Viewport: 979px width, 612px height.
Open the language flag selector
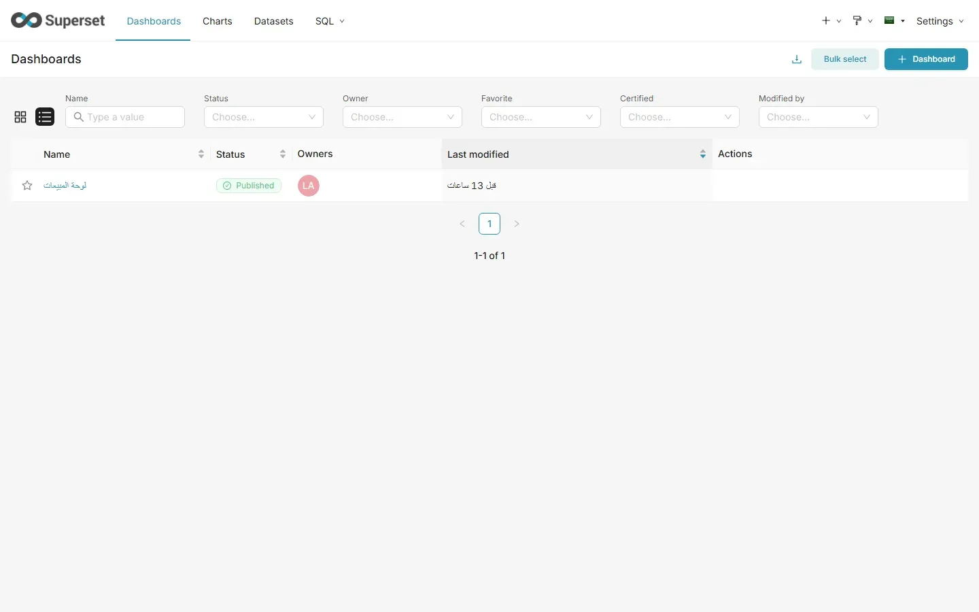[894, 21]
